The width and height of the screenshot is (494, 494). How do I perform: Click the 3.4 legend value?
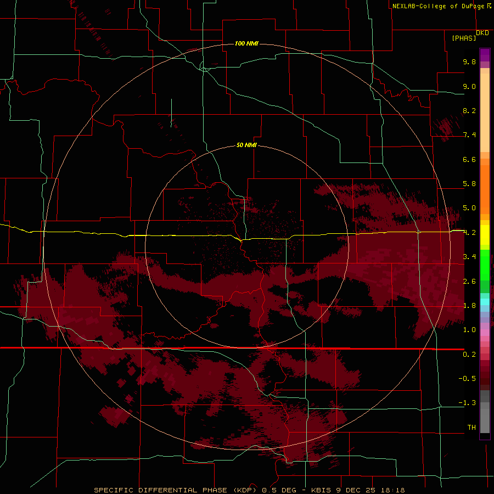click(x=469, y=257)
